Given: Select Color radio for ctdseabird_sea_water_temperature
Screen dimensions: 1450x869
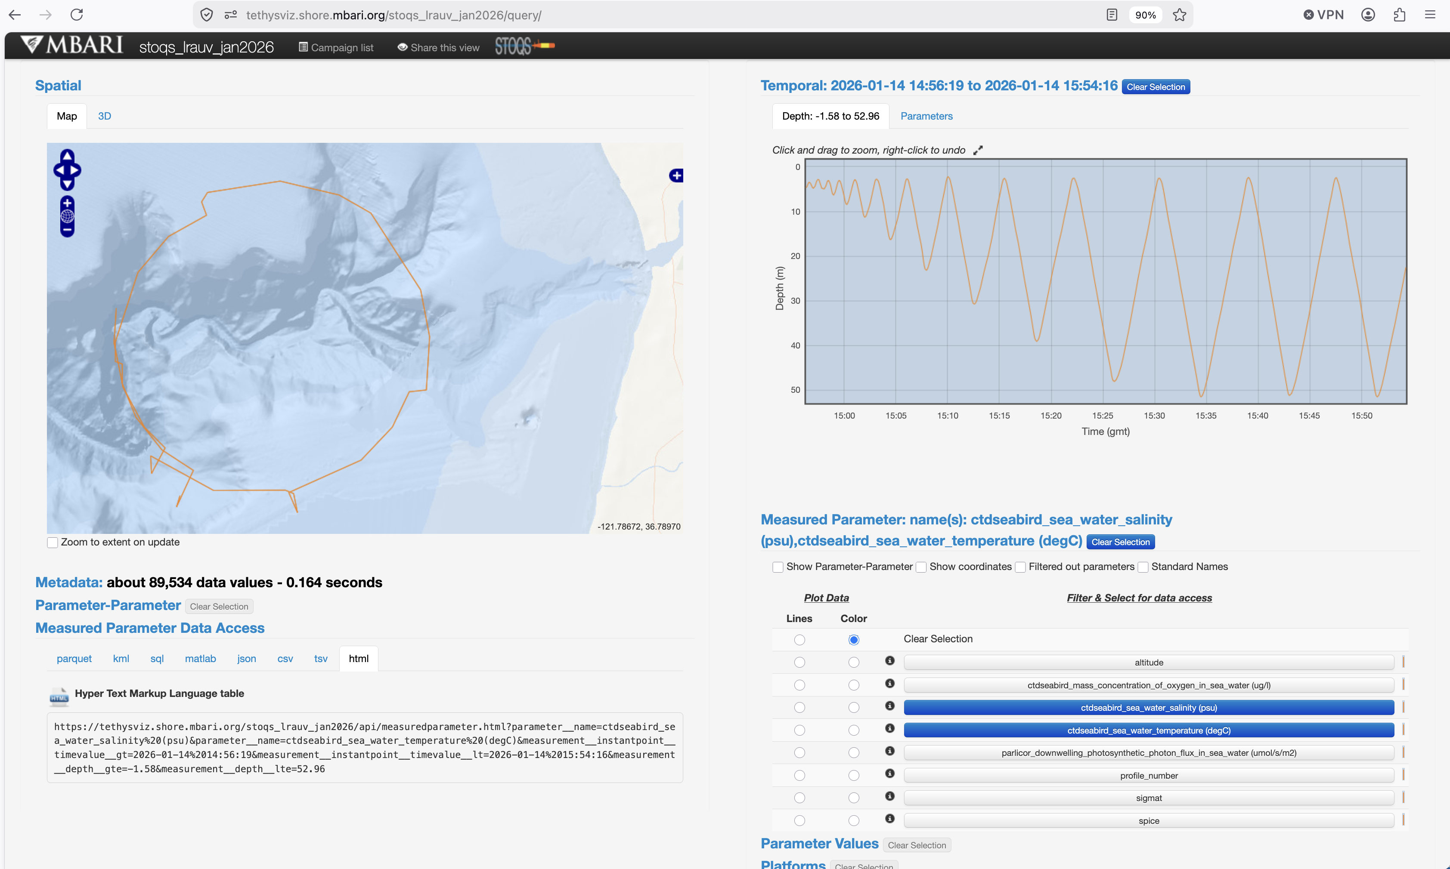Looking at the screenshot, I should coord(854,730).
